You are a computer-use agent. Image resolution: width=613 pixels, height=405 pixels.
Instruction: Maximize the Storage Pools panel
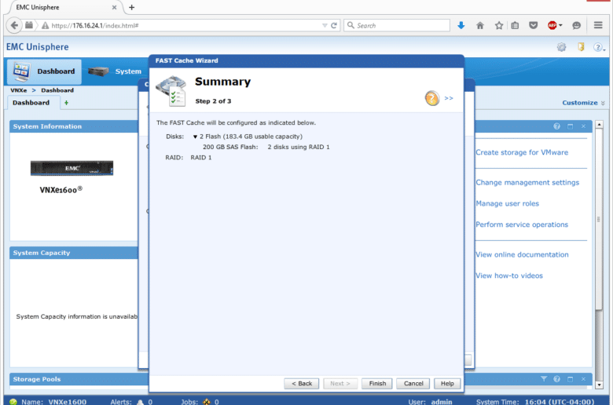[x=570, y=379]
